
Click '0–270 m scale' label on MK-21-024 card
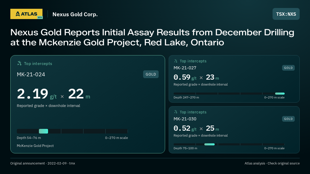(x=117, y=138)
